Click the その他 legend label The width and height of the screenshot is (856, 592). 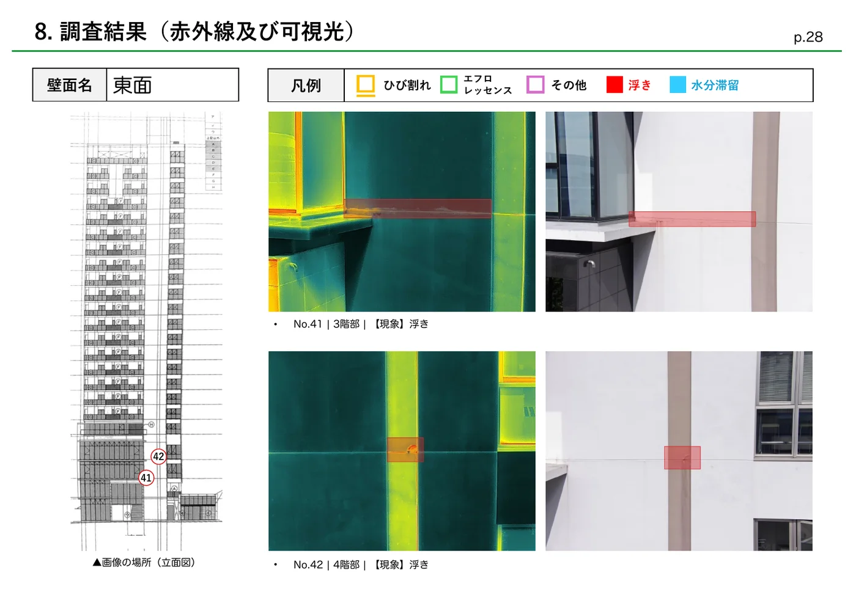(x=569, y=85)
